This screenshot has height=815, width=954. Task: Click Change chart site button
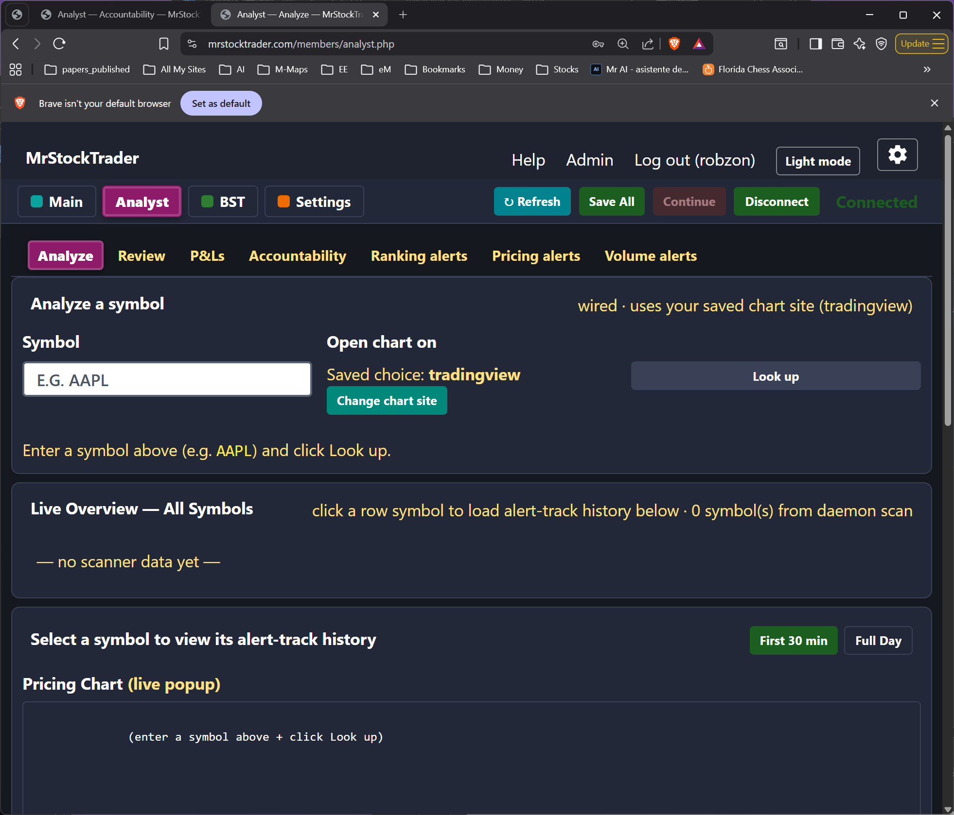[x=387, y=401]
